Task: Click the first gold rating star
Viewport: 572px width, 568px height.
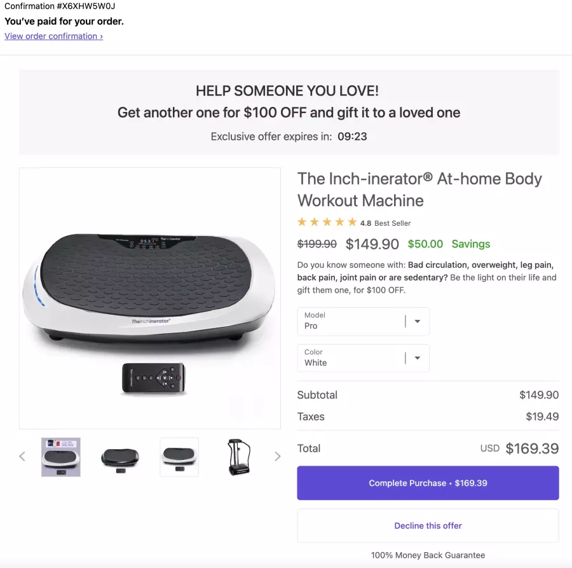Action: pyautogui.click(x=302, y=222)
